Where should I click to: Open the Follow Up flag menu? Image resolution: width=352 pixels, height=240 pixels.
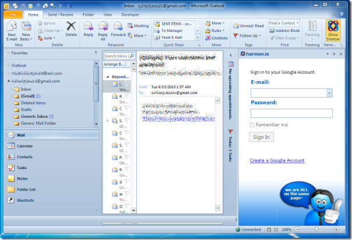point(247,35)
